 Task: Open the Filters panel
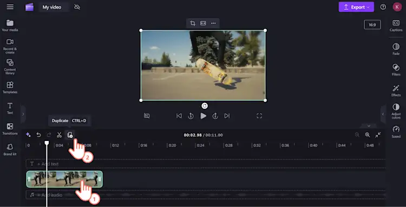396,70
